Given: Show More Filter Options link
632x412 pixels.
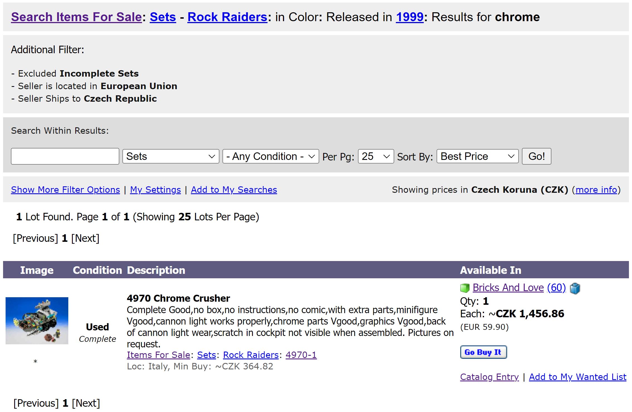Looking at the screenshot, I should point(66,190).
